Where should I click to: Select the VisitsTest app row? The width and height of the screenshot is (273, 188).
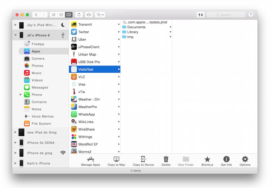click(x=95, y=69)
